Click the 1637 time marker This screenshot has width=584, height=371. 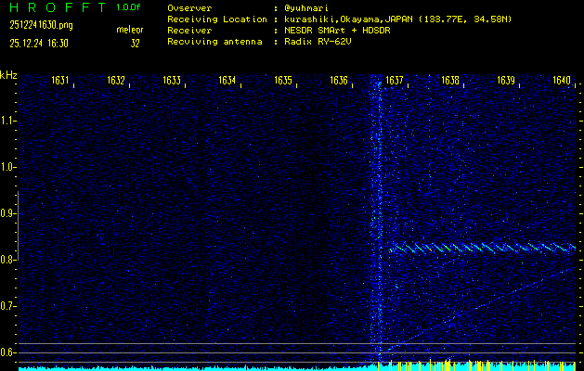coord(395,82)
